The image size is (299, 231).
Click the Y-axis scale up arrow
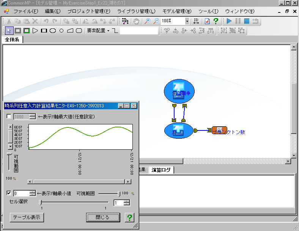pos(10,127)
